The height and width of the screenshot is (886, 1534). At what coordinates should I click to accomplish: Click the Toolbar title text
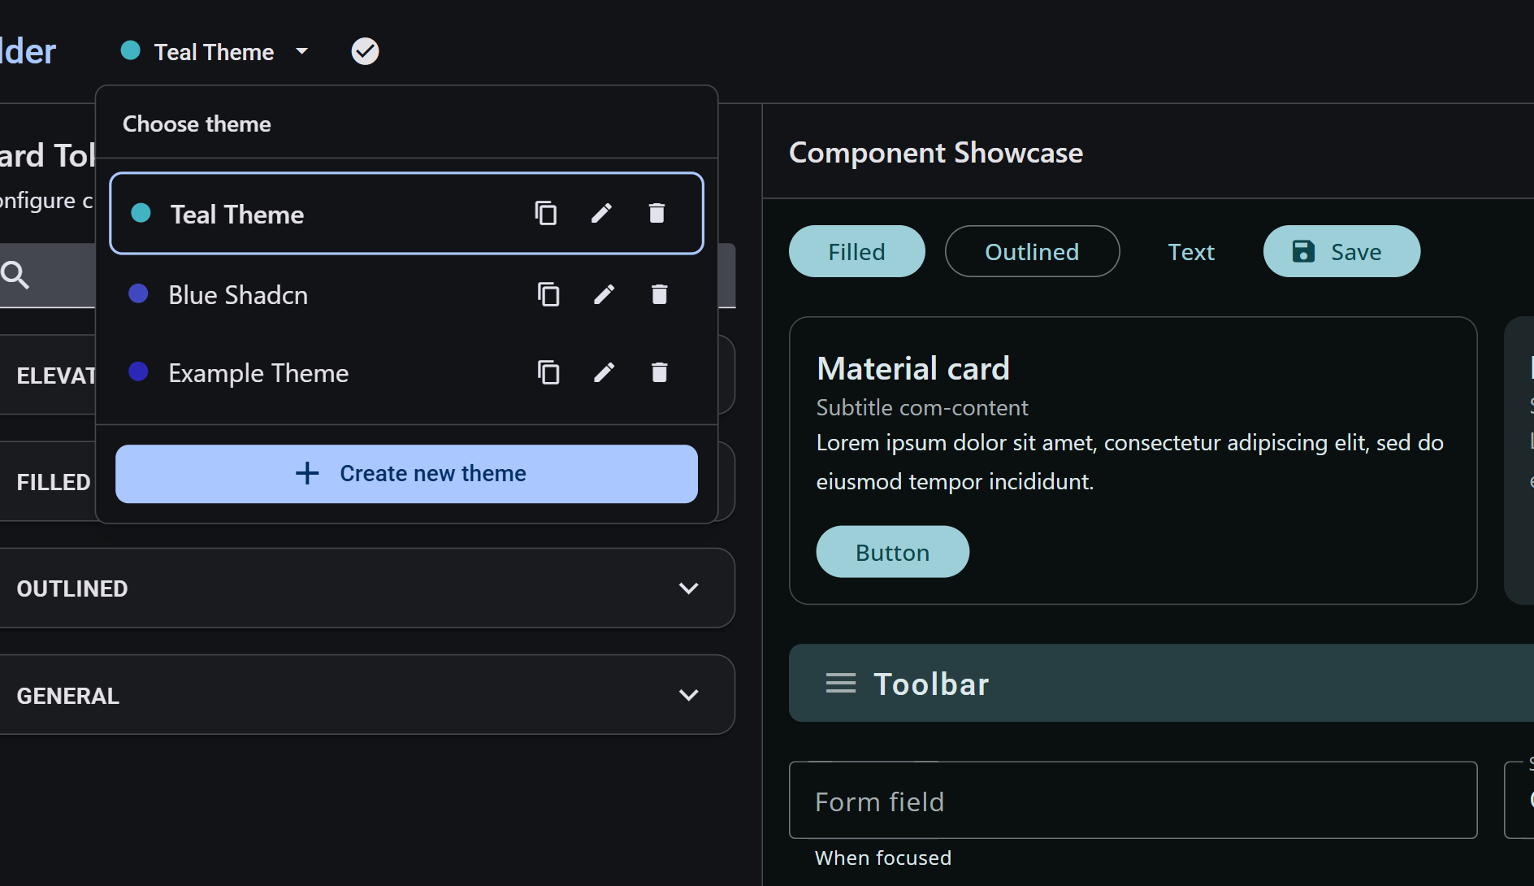tap(931, 684)
